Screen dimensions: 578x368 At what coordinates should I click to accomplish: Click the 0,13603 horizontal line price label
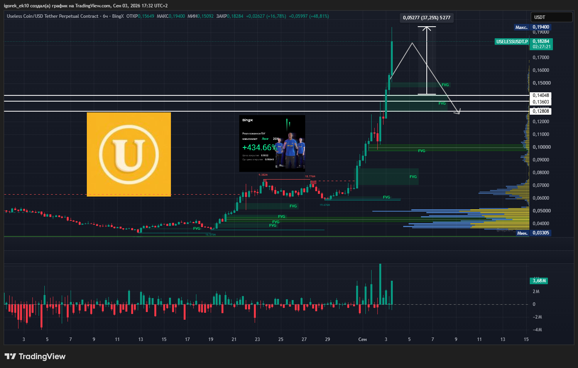541,102
